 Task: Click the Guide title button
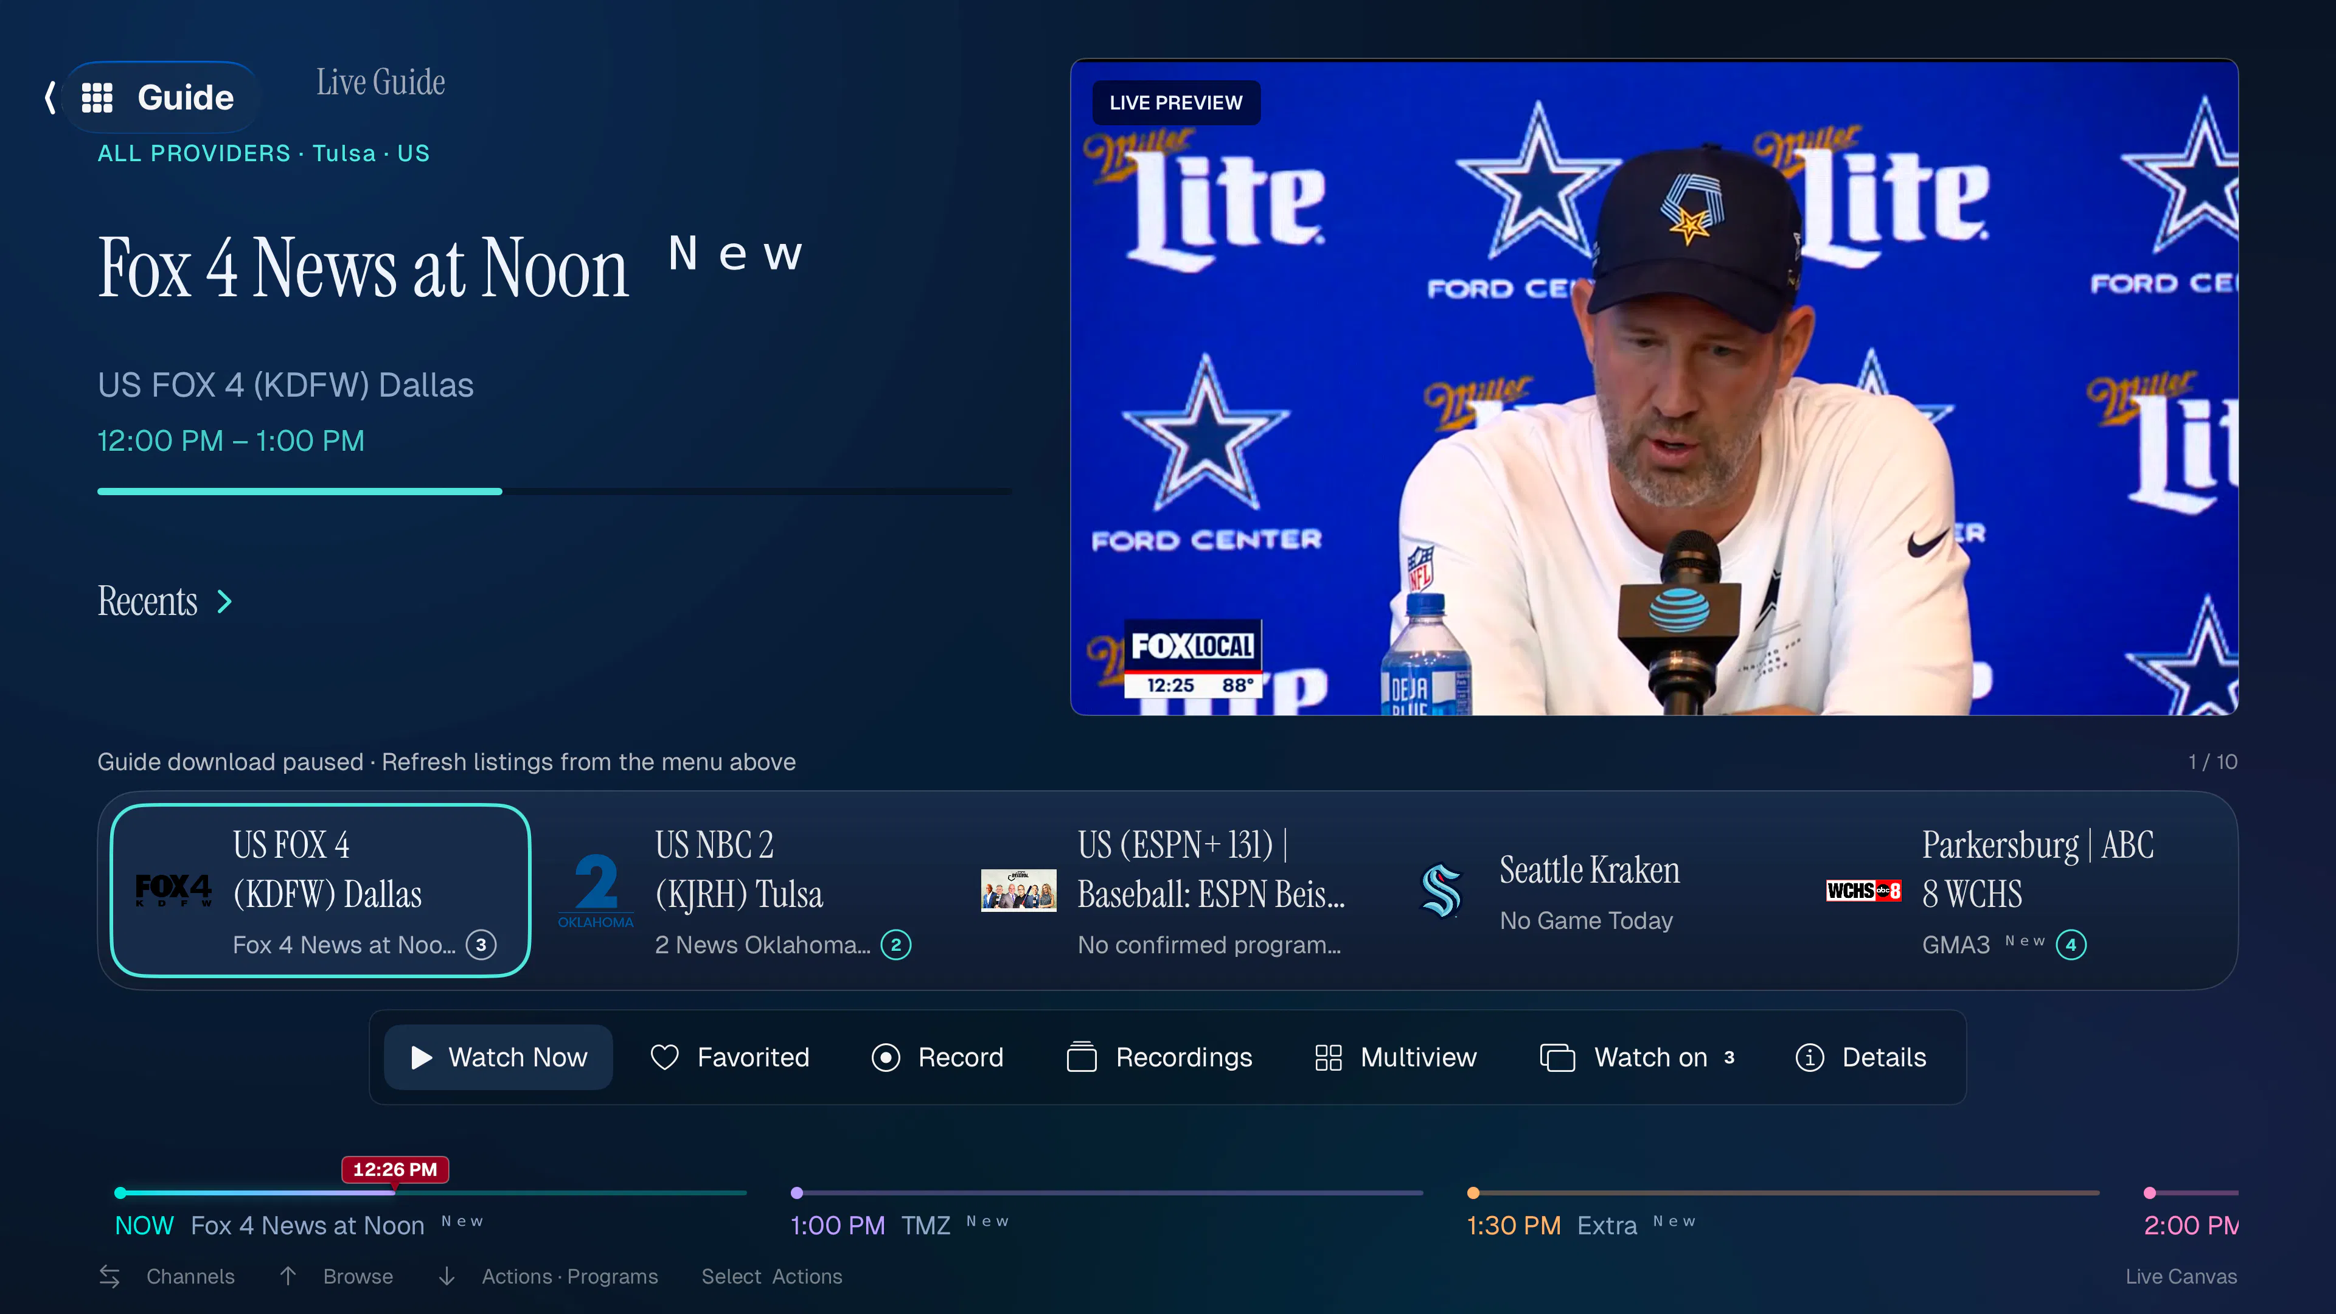coord(161,97)
